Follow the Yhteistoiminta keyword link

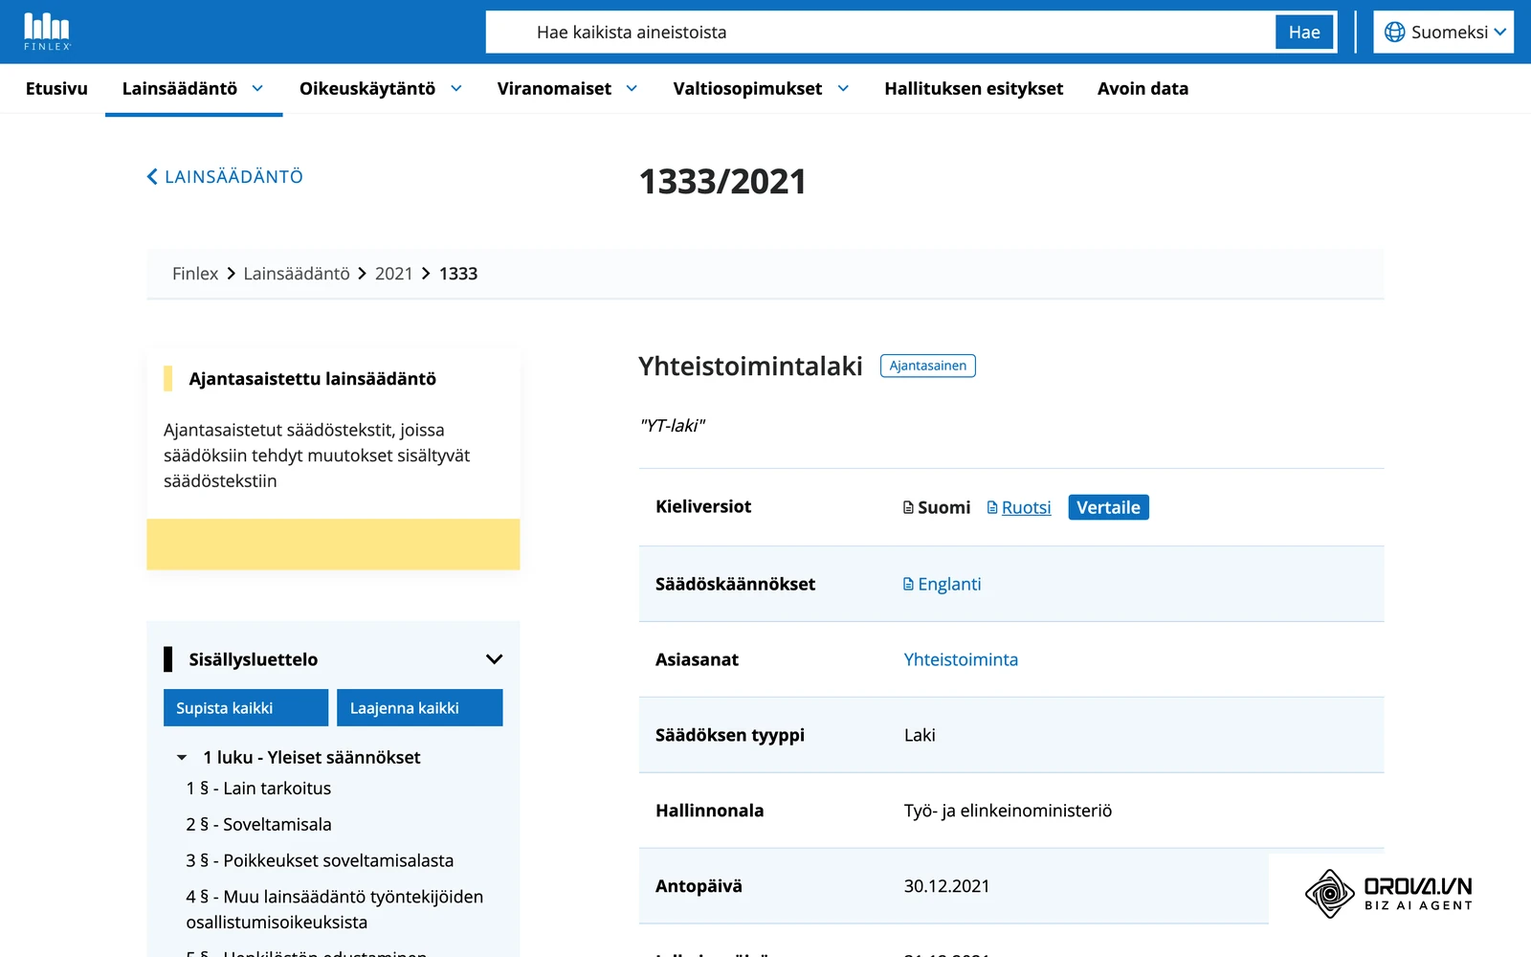pyautogui.click(x=961, y=659)
